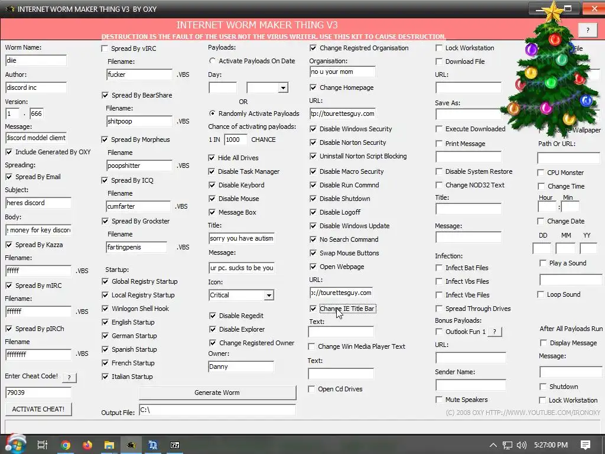Enable CPU Monster checkbox

coord(541,173)
